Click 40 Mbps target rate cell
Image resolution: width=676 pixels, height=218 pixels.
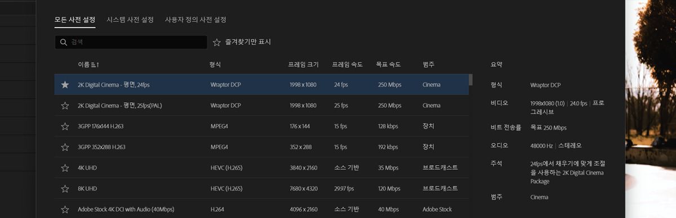[388, 210]
